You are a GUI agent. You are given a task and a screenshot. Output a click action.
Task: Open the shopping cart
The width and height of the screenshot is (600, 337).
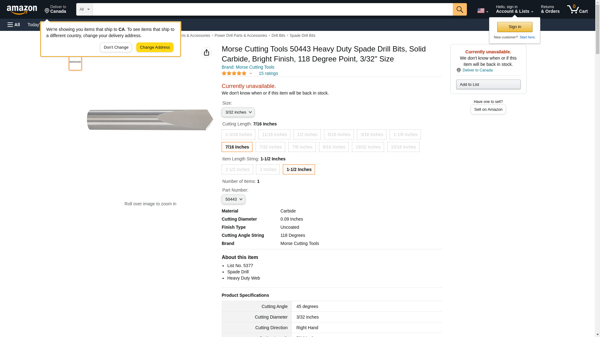[x=577, y=9]
